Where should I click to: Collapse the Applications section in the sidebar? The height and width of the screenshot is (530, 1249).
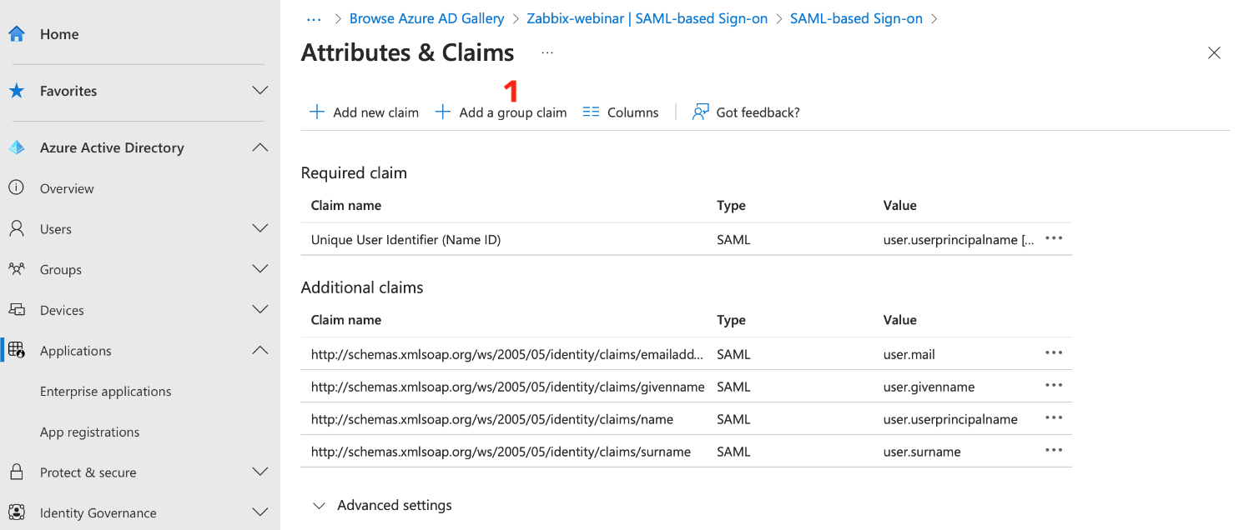(x=259, y=350)
